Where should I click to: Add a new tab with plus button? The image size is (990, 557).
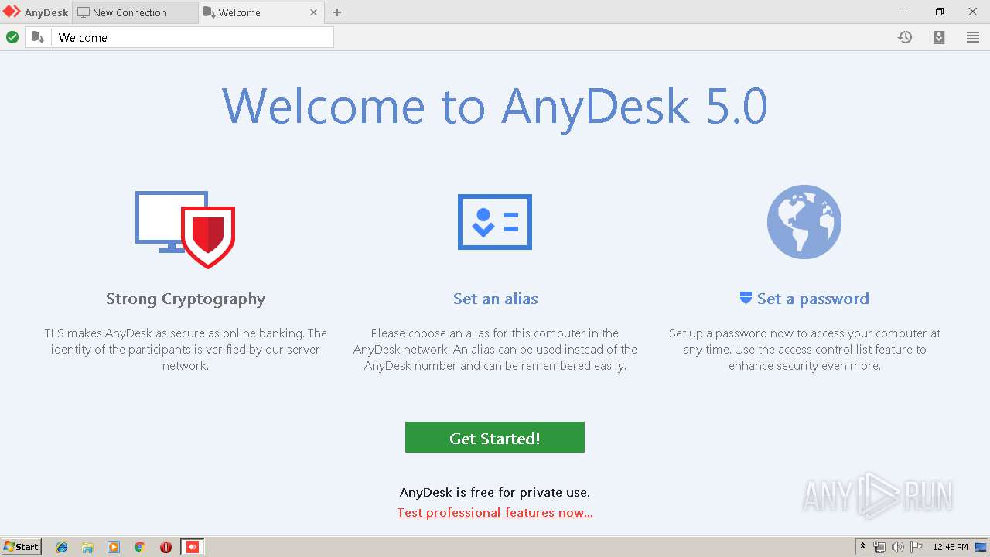337,12
